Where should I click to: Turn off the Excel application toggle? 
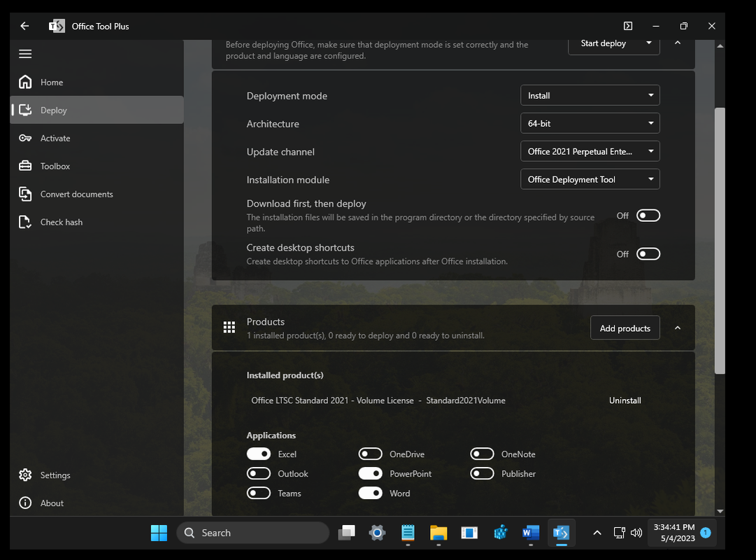pos(259,454)
